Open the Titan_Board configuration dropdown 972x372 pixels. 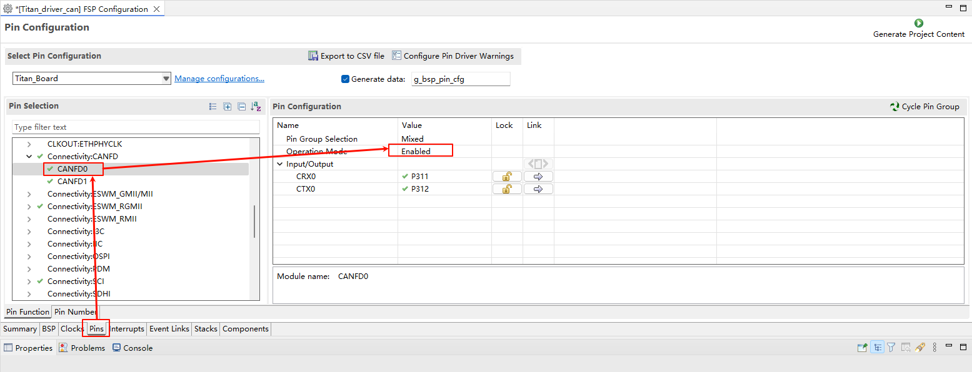[166, 79]
